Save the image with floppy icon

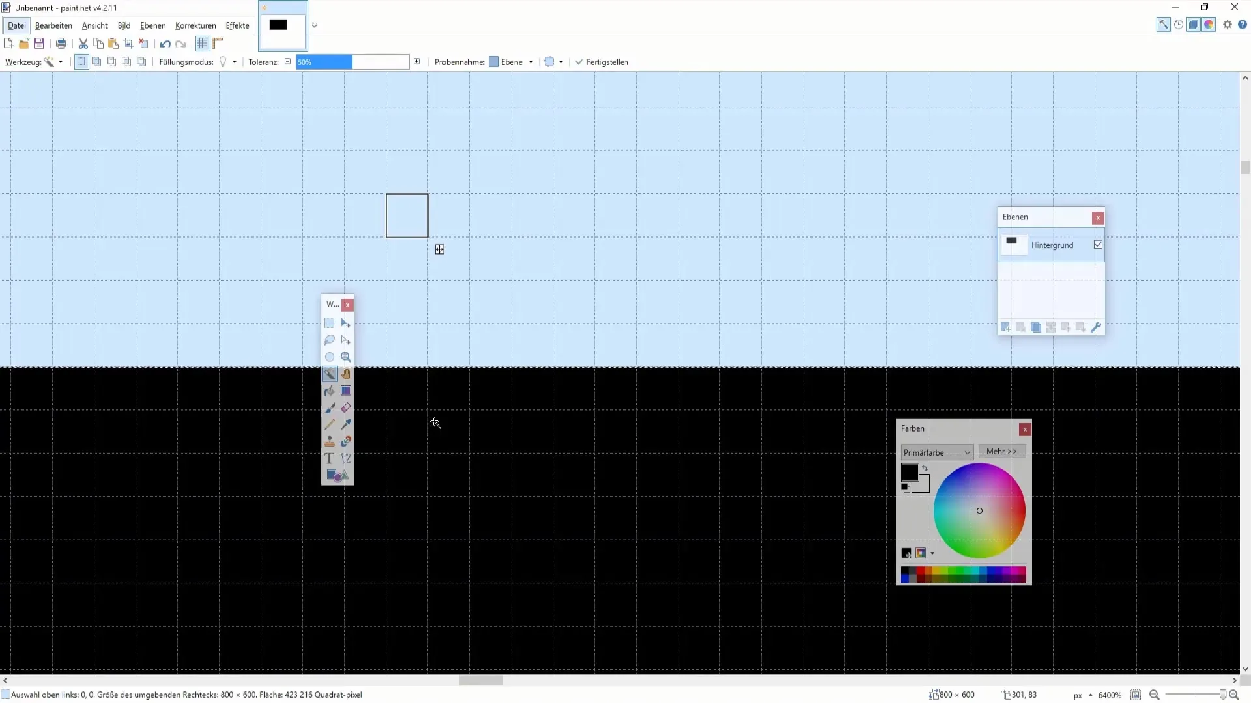(x=39, y=44)
